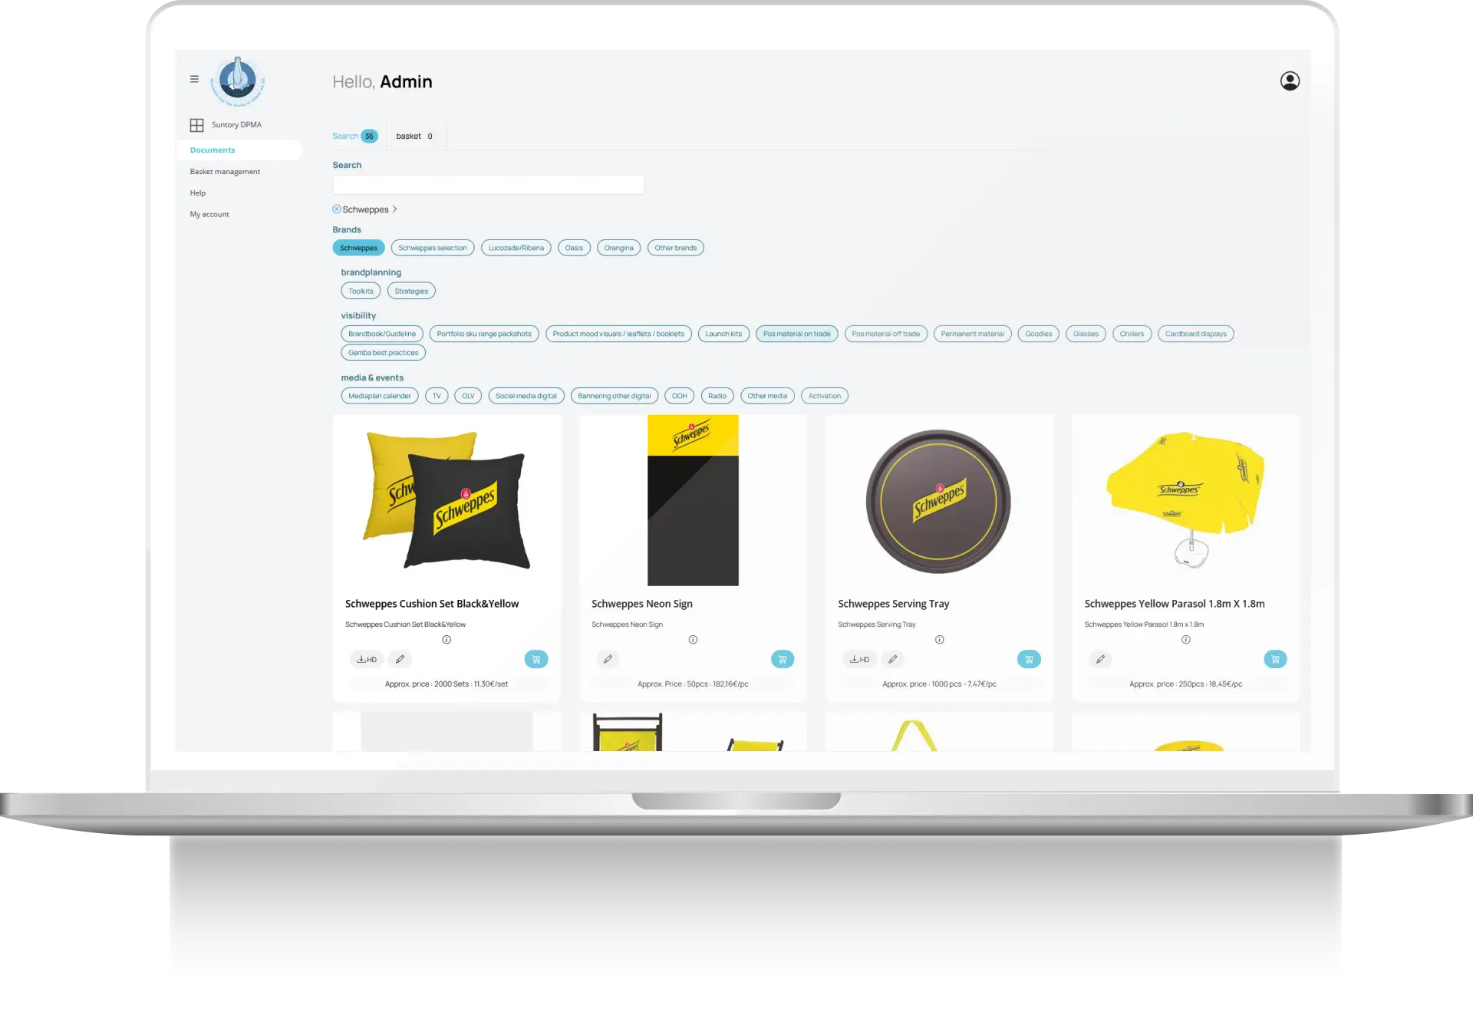Edit the Schweppes Neon Sign item
The height and width of the screenshot is (1028, 1473).
pos(608,659)
